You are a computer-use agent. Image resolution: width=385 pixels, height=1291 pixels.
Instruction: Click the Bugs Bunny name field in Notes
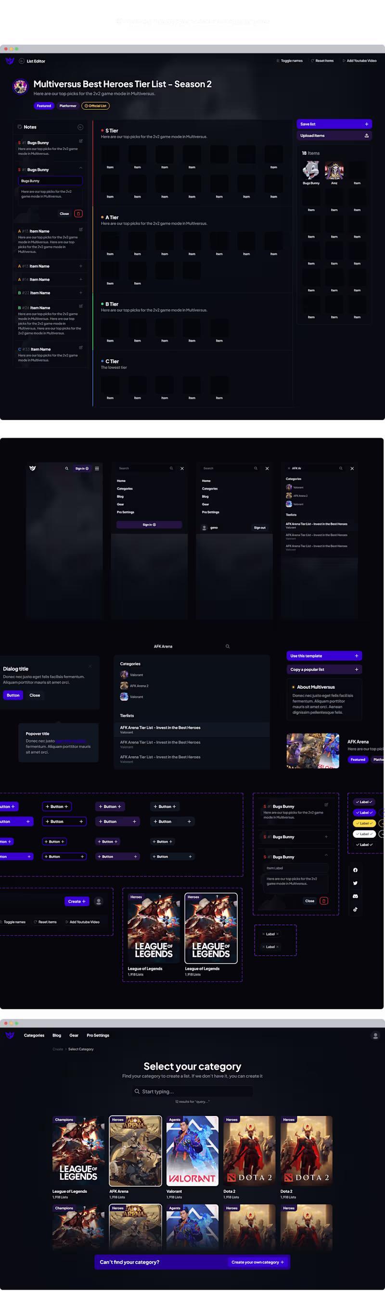tap(50, 181)
